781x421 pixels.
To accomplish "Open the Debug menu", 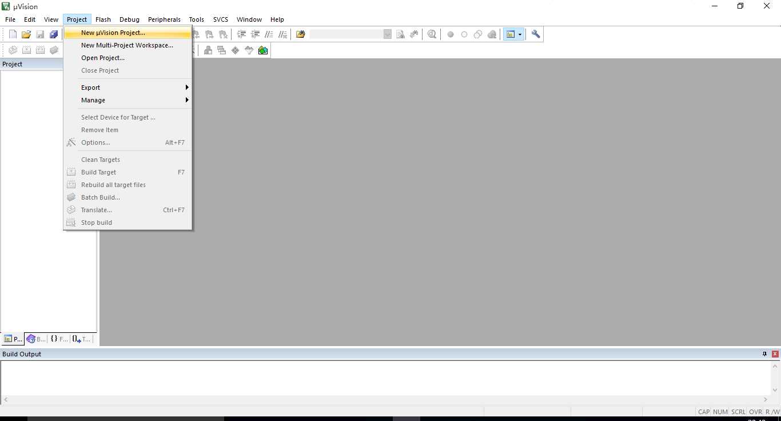I will point(130,19).
